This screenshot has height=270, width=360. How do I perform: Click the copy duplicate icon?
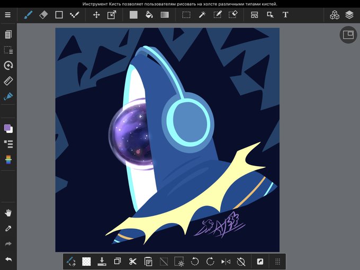click(x=118, y=262)
